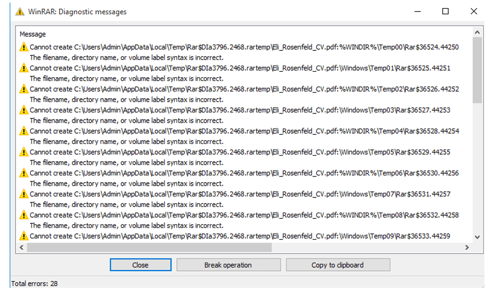
Task: Click the warning icon beside the Temp07 error
Action: pos(23,194)
